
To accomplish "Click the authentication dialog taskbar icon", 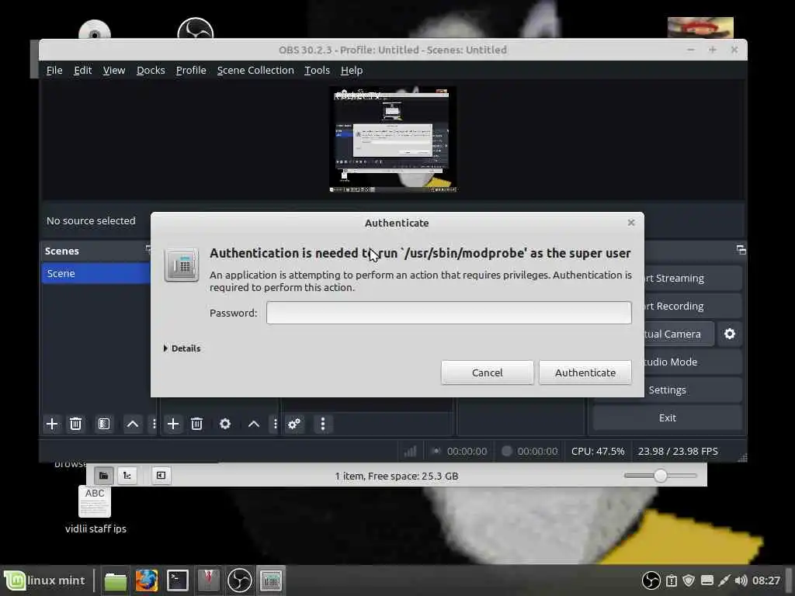I will point(271,580).
